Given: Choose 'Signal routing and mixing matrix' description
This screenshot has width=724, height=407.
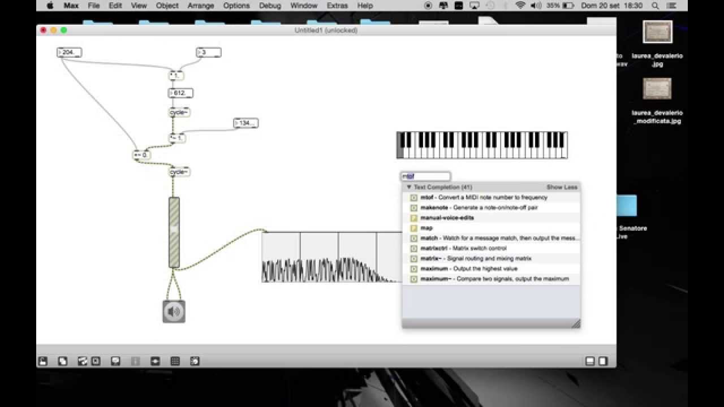Looking at the screenshot, I should (489, 259).
